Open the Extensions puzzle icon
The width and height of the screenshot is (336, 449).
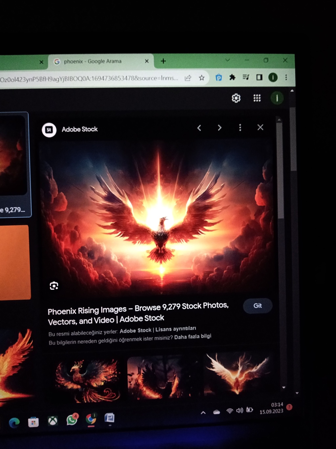232,77
